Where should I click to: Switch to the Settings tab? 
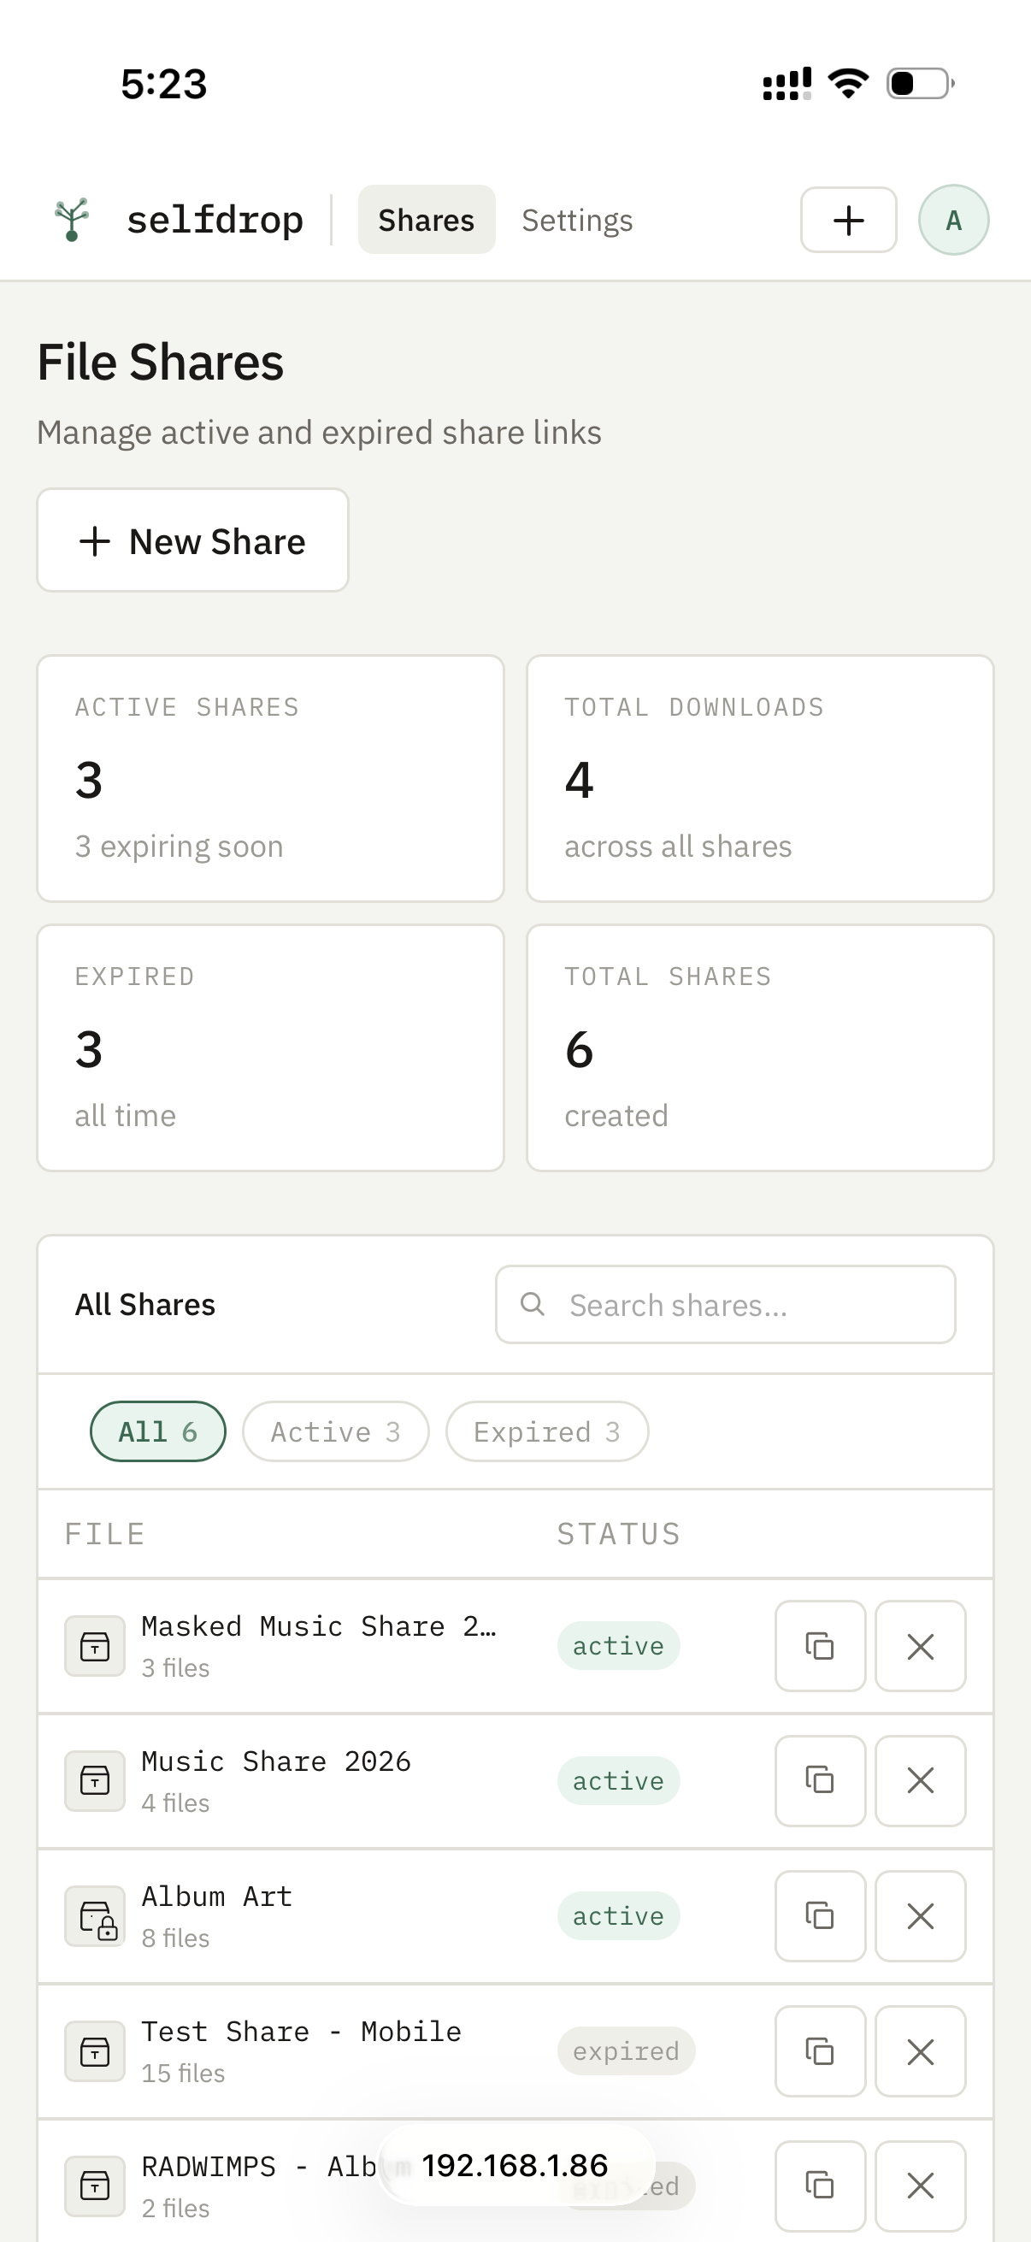click(x=577, y=221)
